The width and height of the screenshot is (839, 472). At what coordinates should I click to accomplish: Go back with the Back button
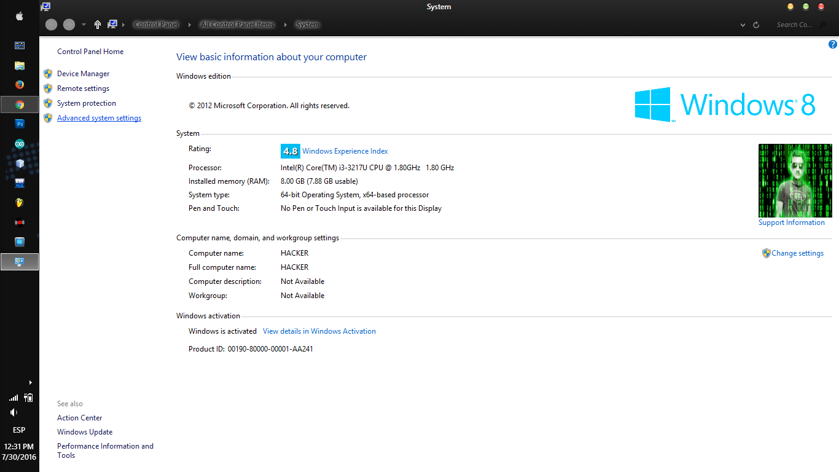52,25
